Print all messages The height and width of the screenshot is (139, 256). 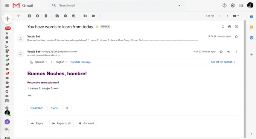pyautogui.click(x=230, y=27)
